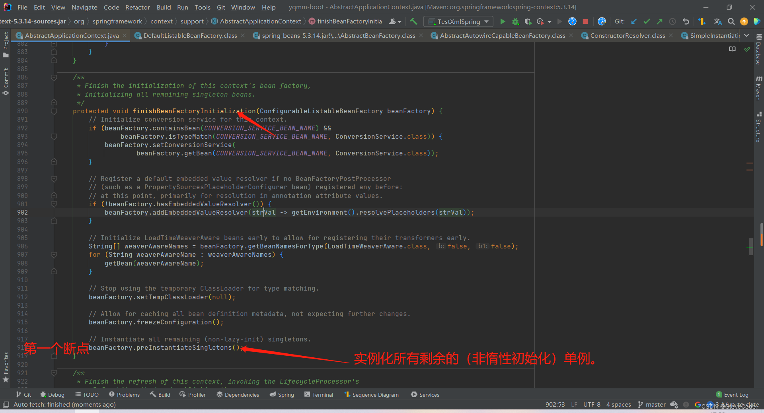Open the Commit tool window on the left sidebar
The width and height of the screenshot is (764, 413).
[x=6, y=81]
